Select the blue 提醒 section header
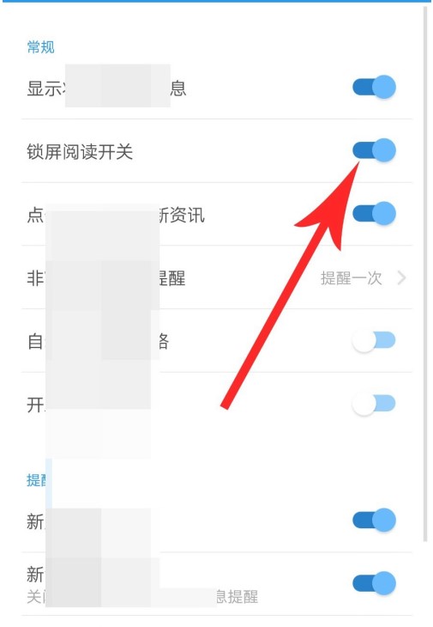Viewport: 433px width, 627px height. click(36, 480)
